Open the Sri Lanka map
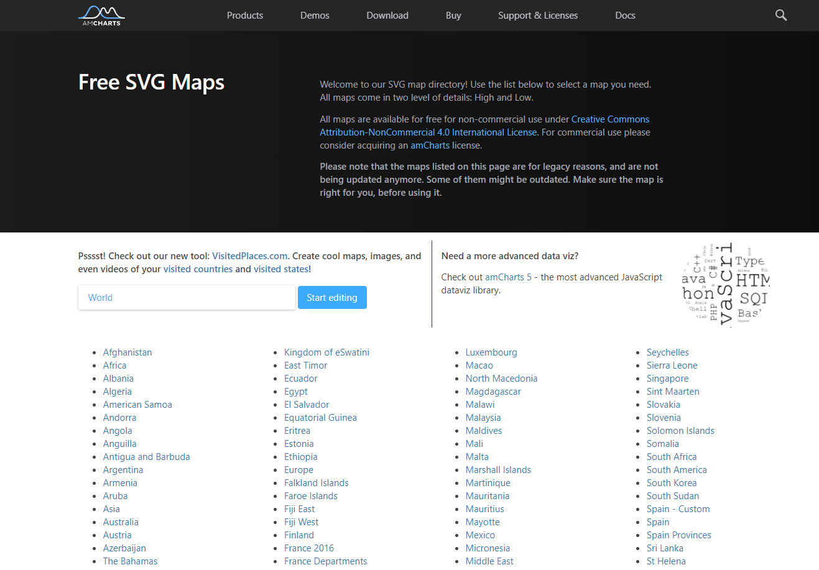Image resolution: width=819 pixels, height=570 pixels. 665,548
